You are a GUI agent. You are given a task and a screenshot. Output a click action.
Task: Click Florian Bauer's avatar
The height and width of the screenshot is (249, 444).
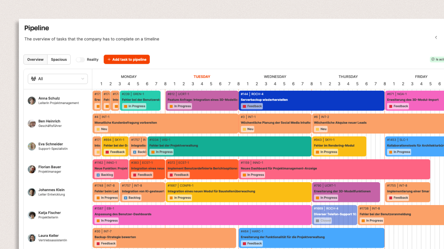tap(32, 169)
